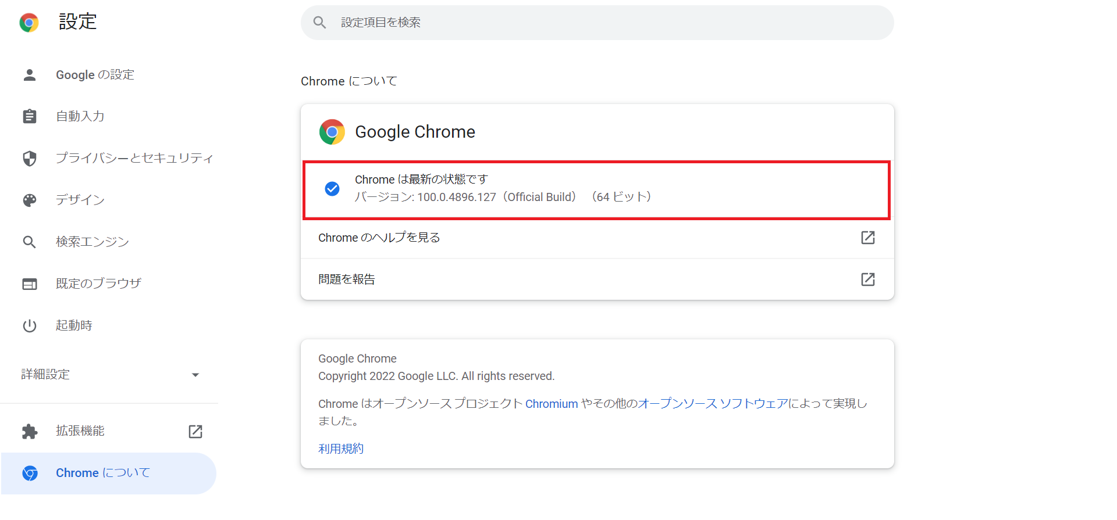Click the magnifier icon in the search bar

(x=319, y=23)
